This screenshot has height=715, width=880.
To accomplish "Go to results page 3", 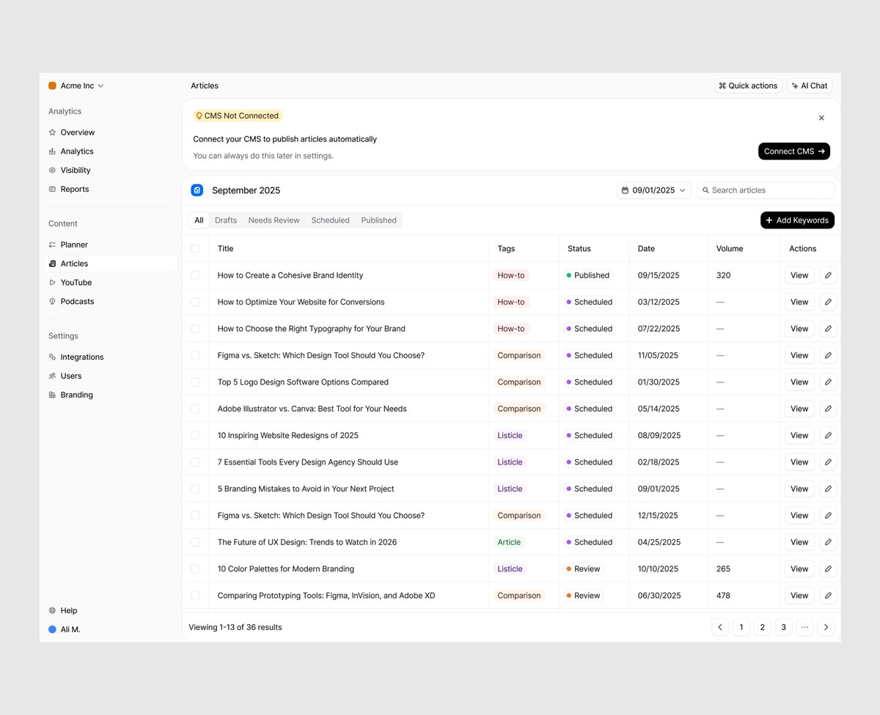I will pos(783,627).
